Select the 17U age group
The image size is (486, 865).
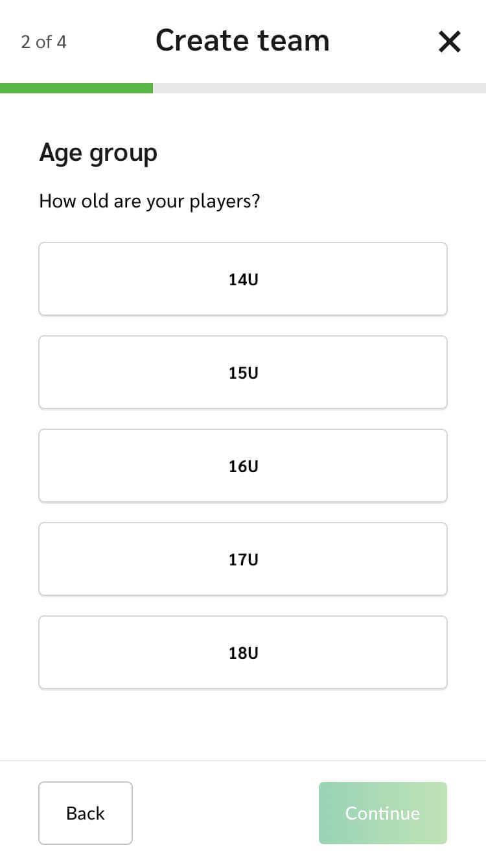coord(243,560)
